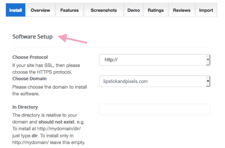Go to the Import tab

click(x=206, y=10)
